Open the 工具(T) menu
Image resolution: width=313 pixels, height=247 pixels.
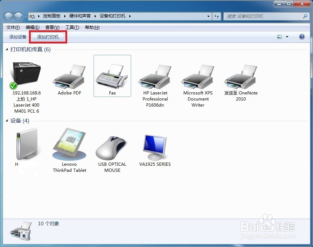[x=72, y=27]
